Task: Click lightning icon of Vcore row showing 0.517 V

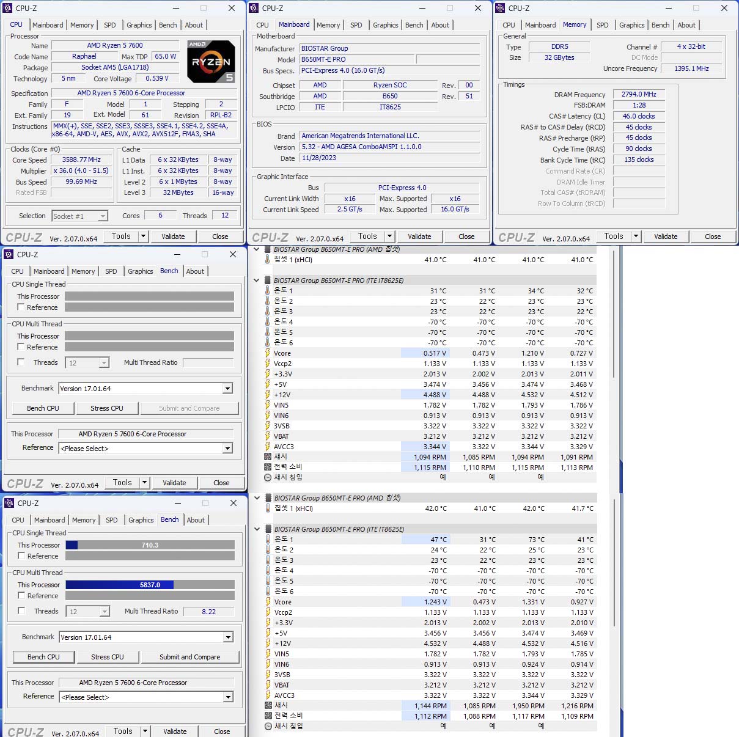Action: 267,353
